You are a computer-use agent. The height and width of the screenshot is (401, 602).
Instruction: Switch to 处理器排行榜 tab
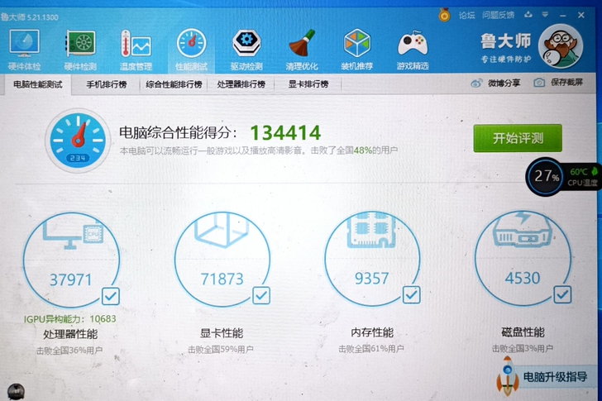click(x=241, y=84)
